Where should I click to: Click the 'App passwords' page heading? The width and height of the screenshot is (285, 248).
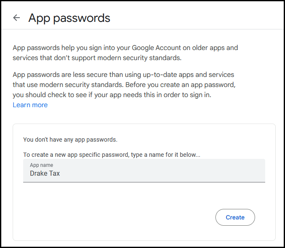69,18
